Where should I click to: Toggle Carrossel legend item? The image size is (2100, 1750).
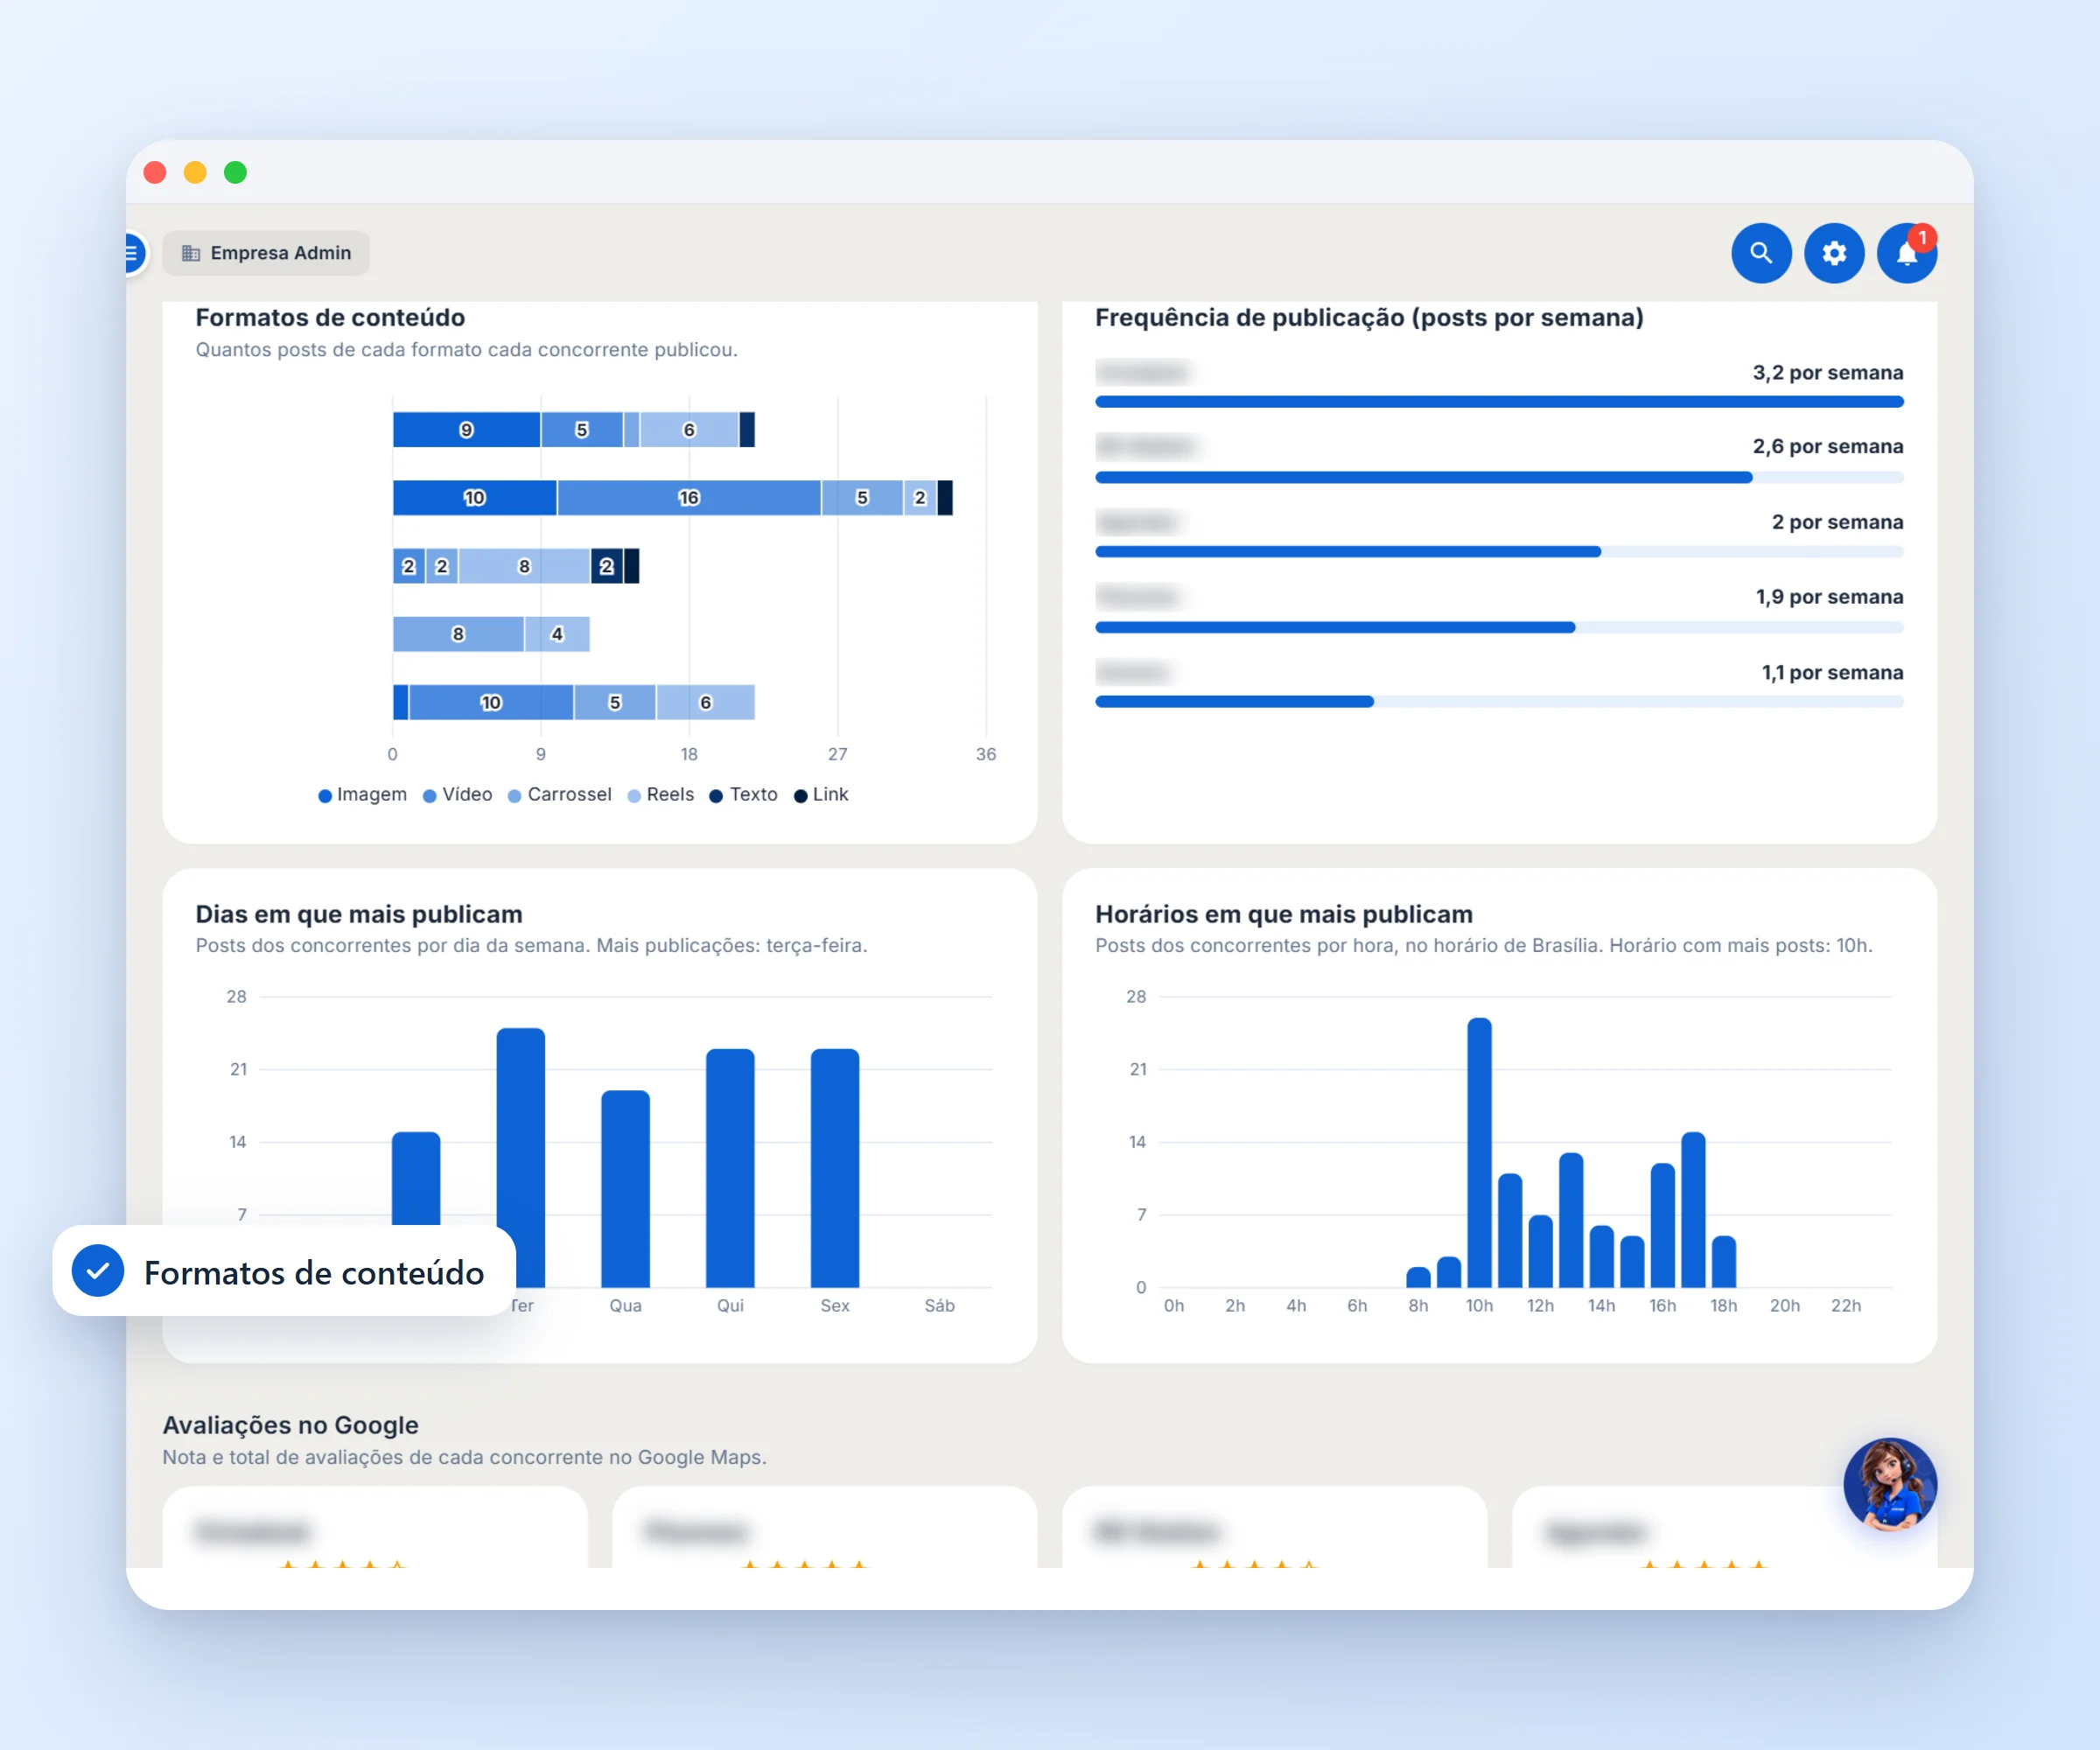560,795
